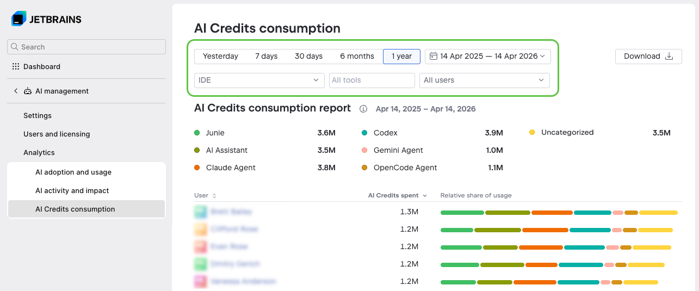Click the Uncategorized legend label

click(567, 132)
